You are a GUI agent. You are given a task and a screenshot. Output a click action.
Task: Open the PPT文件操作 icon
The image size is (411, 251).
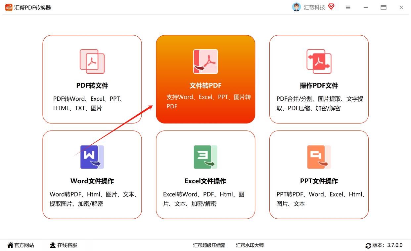[x=319, y=157]
